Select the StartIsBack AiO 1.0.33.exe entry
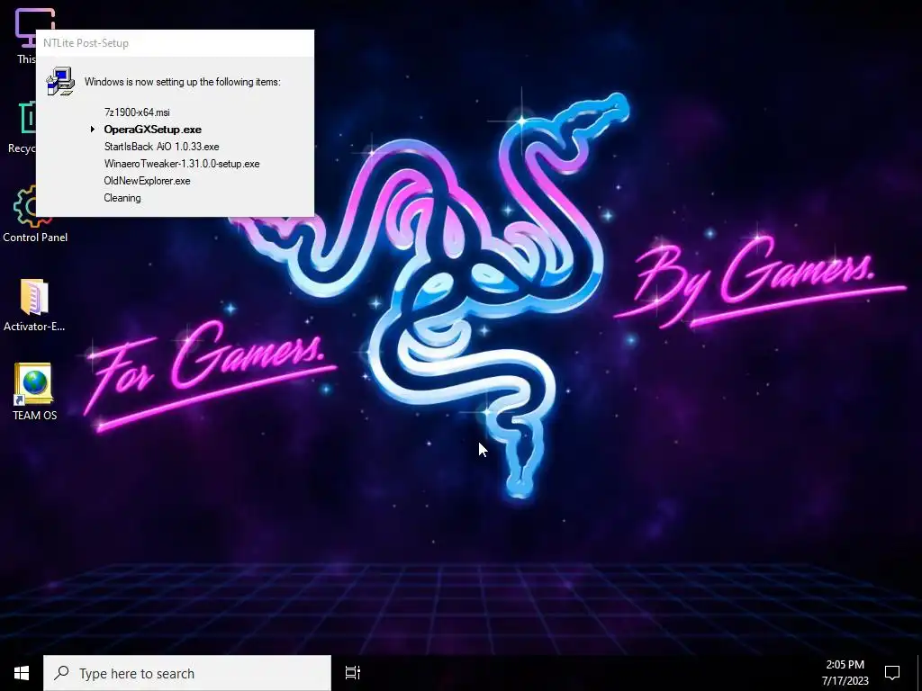 [162, 147]
